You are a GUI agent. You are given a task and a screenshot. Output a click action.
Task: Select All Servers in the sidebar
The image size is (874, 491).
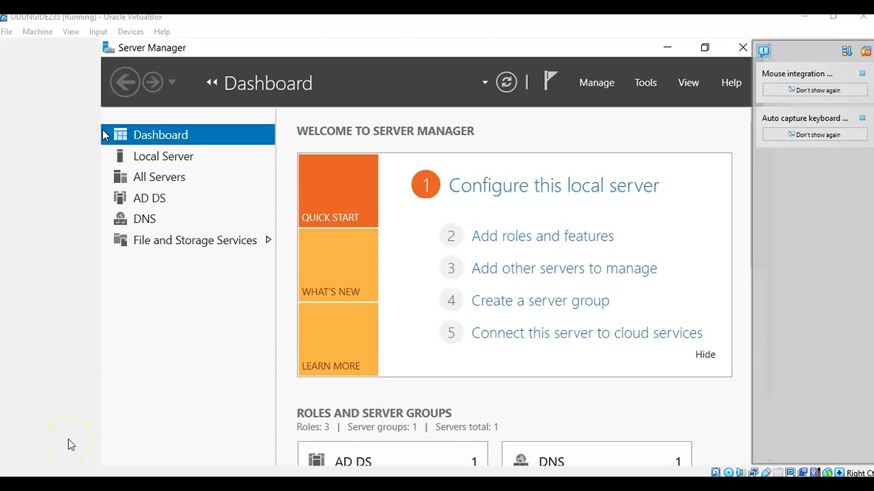pos(188,177)
